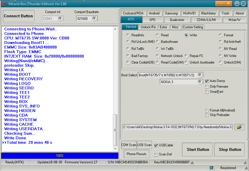
Task: Select Rd Anti-theft radio button
Action: 221,42
